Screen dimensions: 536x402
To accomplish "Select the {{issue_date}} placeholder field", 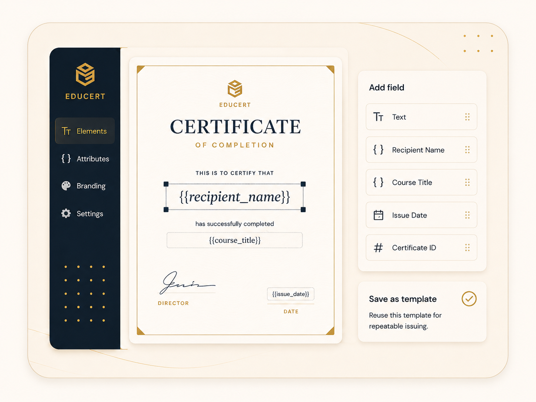I will click(x=291, y=294).
